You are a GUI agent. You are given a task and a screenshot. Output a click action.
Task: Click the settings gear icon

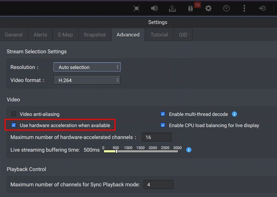click(x=208, y=8)
